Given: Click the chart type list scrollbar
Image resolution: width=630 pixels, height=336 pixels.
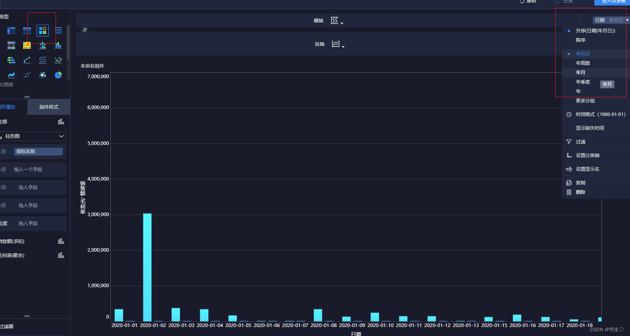Looking at the screenshot, I should (x=68, y=43).
